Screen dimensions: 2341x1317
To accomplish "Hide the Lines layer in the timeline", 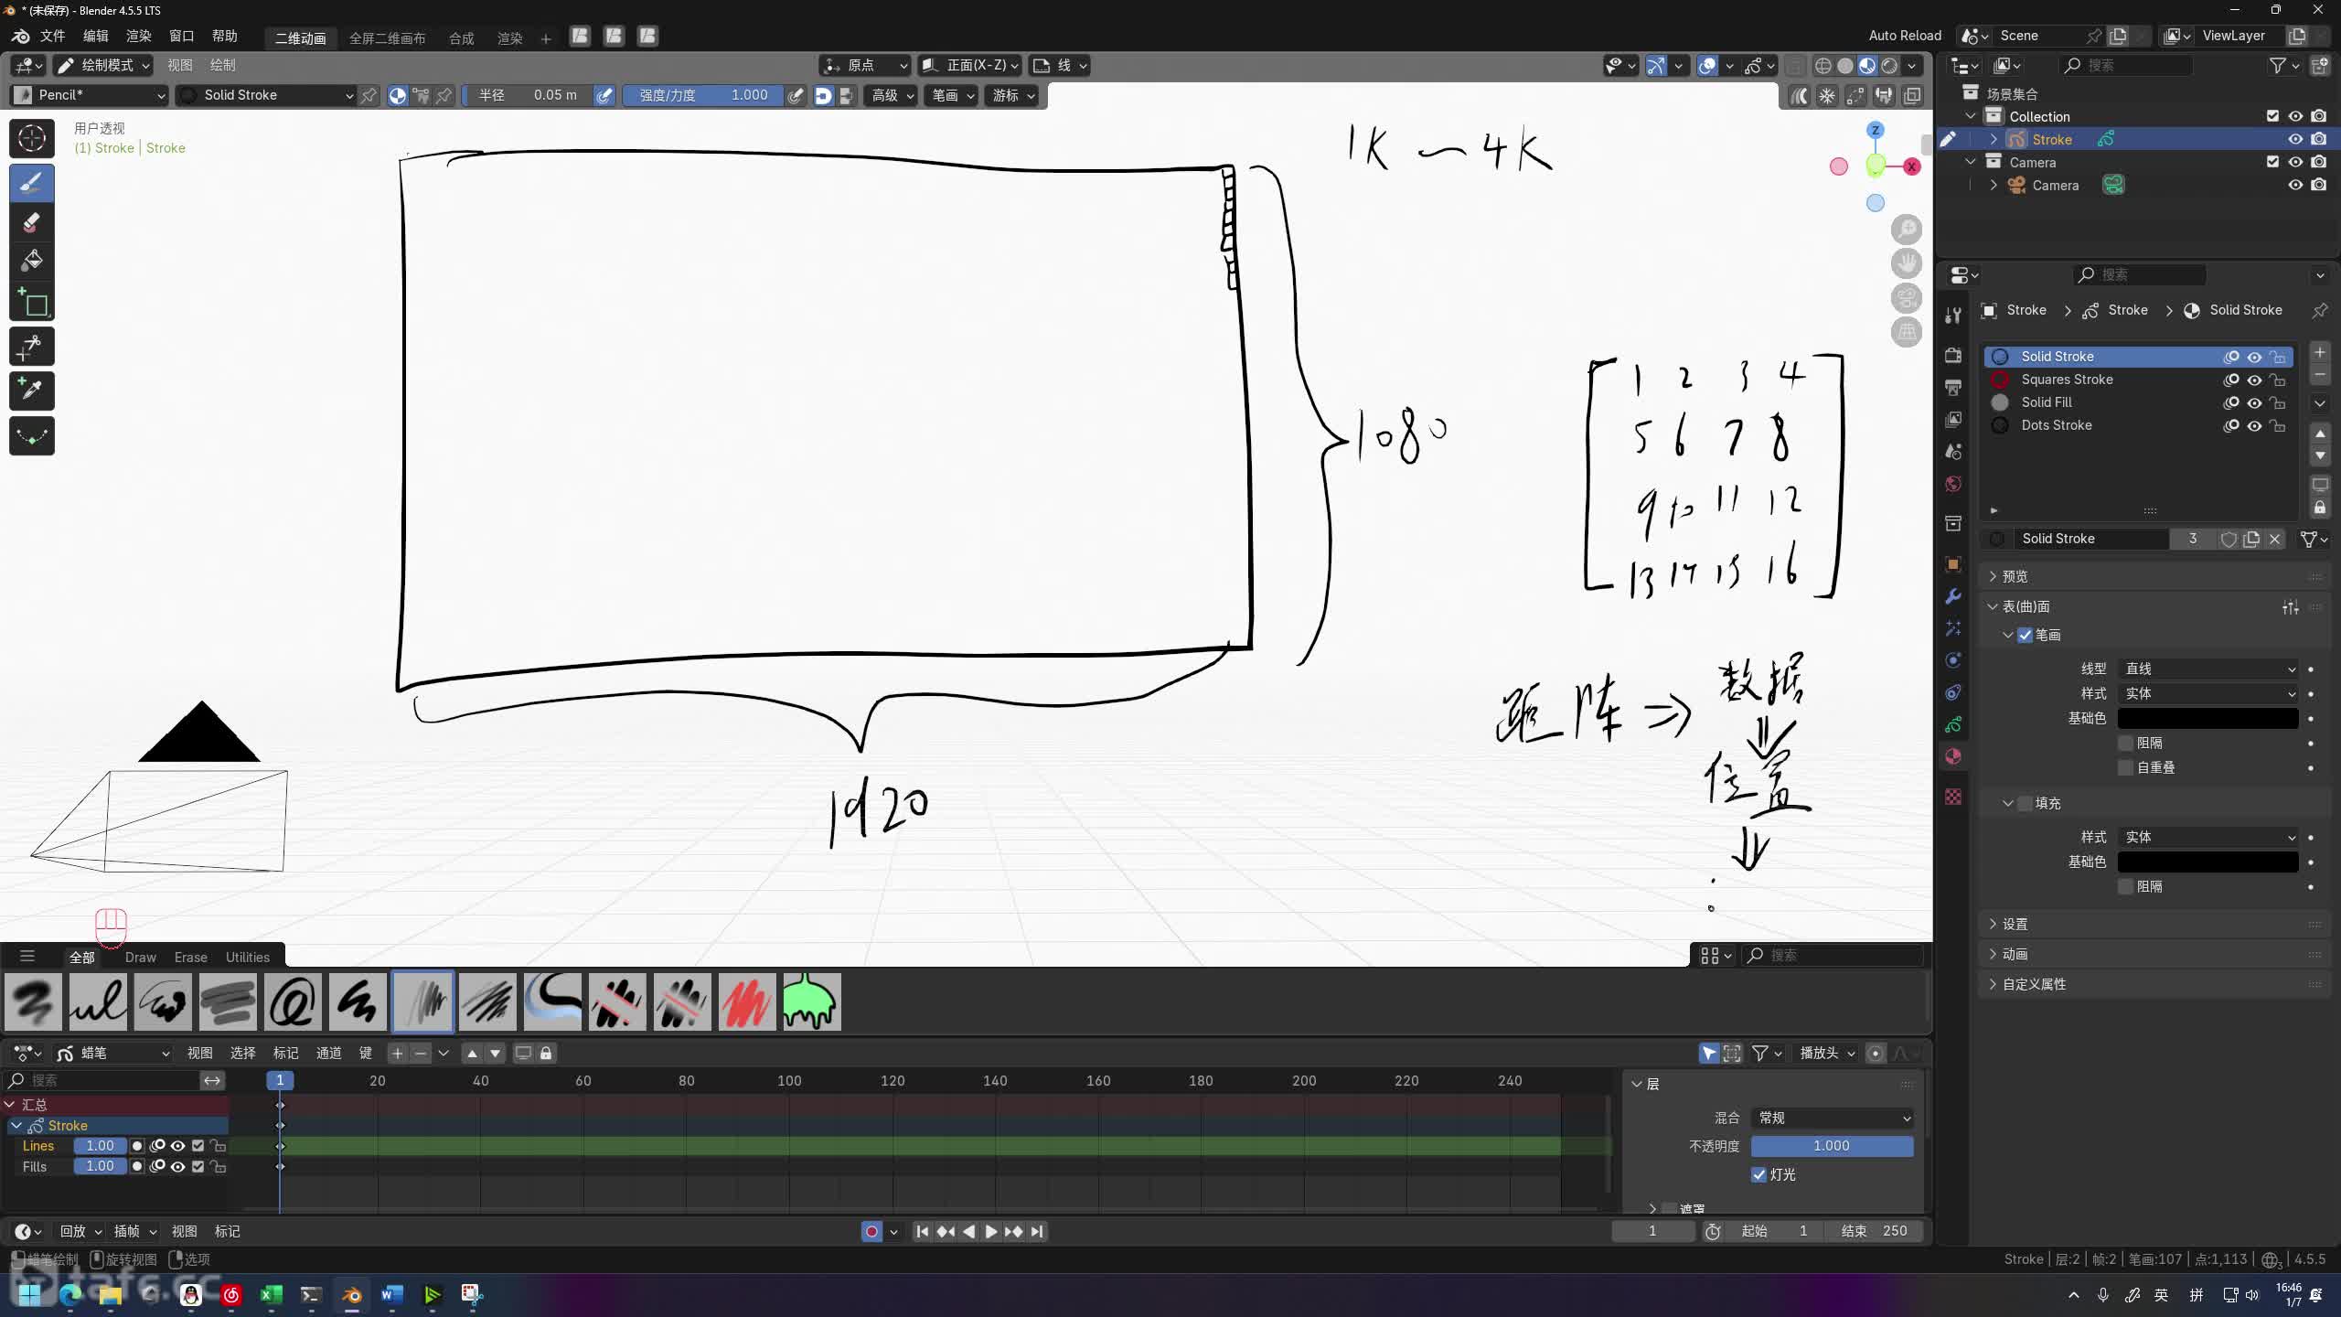I will (177, 1146).
